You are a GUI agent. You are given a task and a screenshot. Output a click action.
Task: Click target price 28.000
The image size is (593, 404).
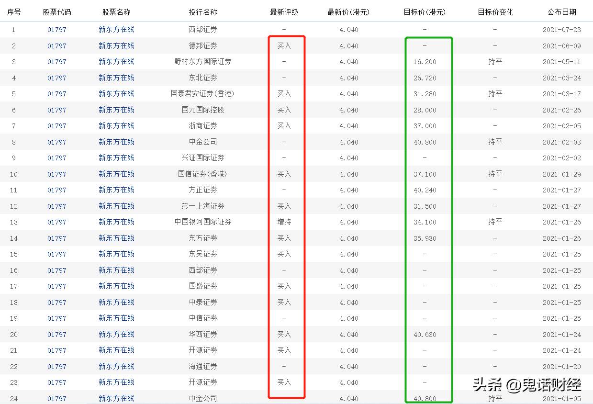tap(425, 110)
